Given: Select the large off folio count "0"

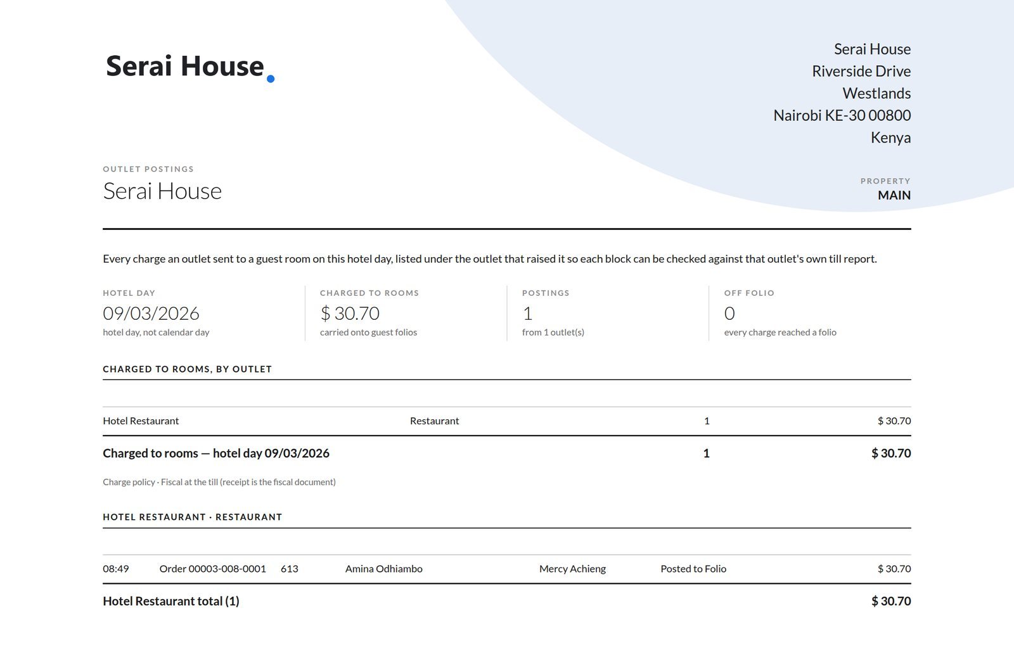Looking at the screenshot, I should coord(729,313).
